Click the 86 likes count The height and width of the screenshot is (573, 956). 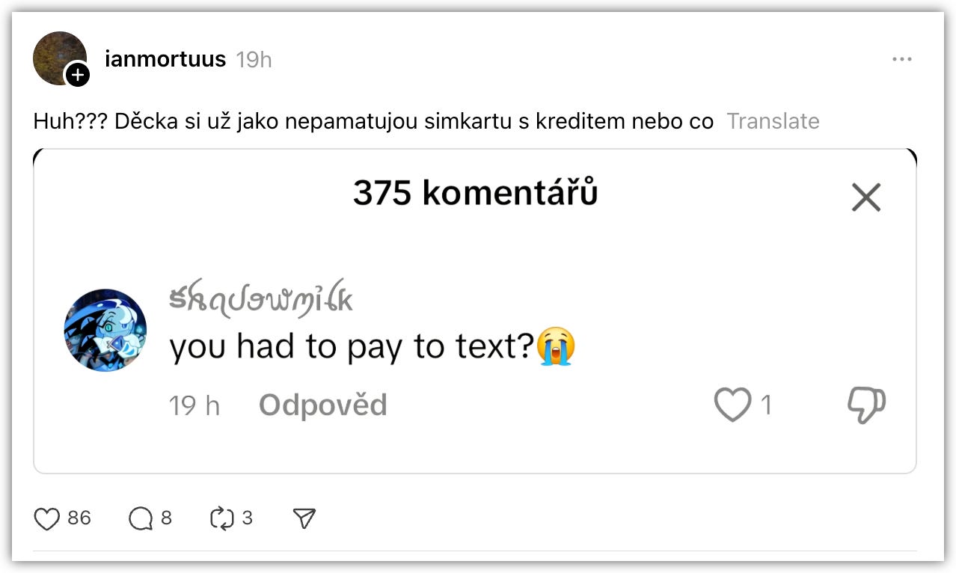pos(79,518)
